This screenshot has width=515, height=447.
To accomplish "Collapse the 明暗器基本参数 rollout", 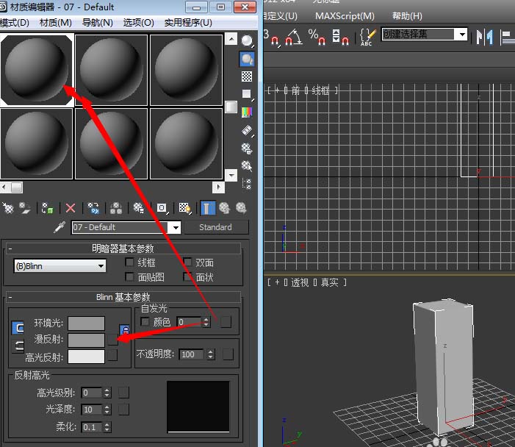I will [123, 248].
